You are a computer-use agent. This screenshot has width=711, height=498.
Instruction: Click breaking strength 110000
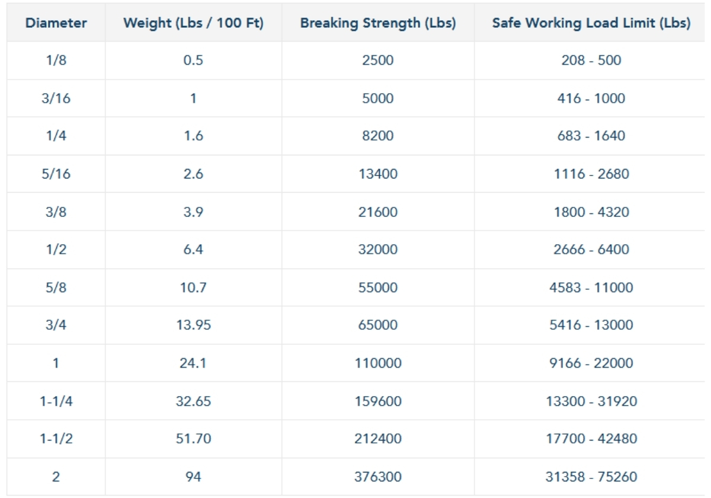pos(377,363)
